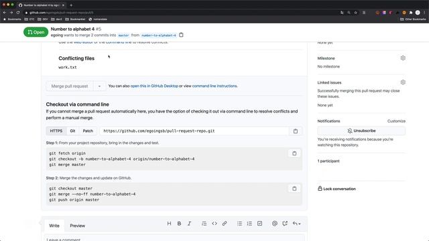Click the browser address bar
Screen dimensions: 429x241
pos(180,13)
